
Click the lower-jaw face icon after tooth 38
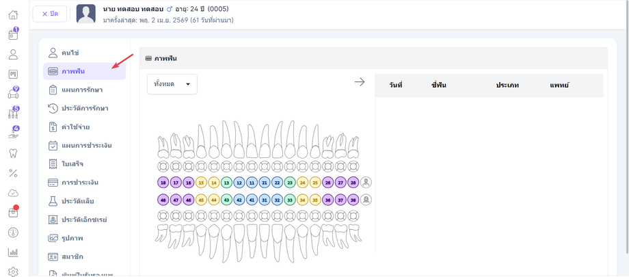pyautogui.click(x=366, y=200)
